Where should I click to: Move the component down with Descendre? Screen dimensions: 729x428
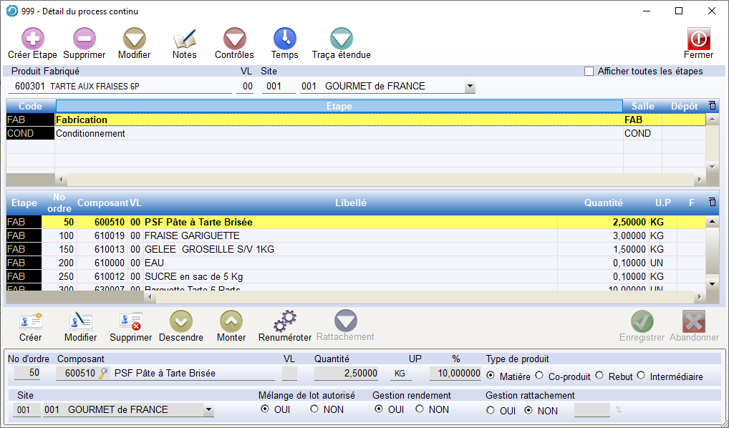point(180,322)
